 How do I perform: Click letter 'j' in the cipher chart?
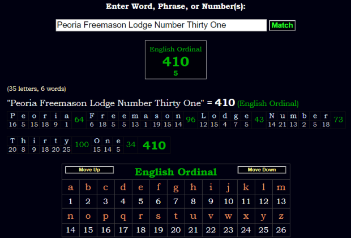pyautogui.click(x=229, y=188)
